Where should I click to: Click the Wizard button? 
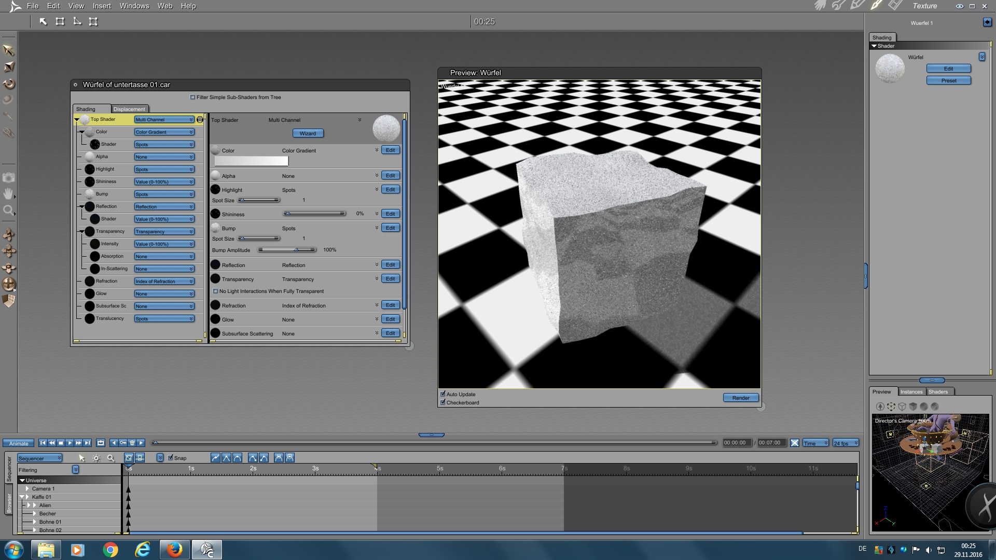[x=308, y=133]
